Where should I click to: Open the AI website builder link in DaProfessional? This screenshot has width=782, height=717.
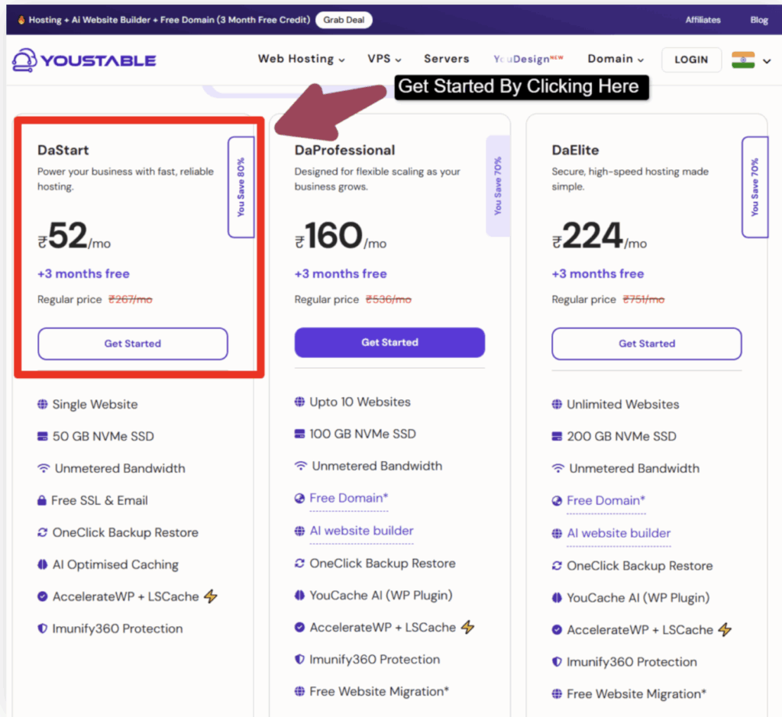coord(361,531)
